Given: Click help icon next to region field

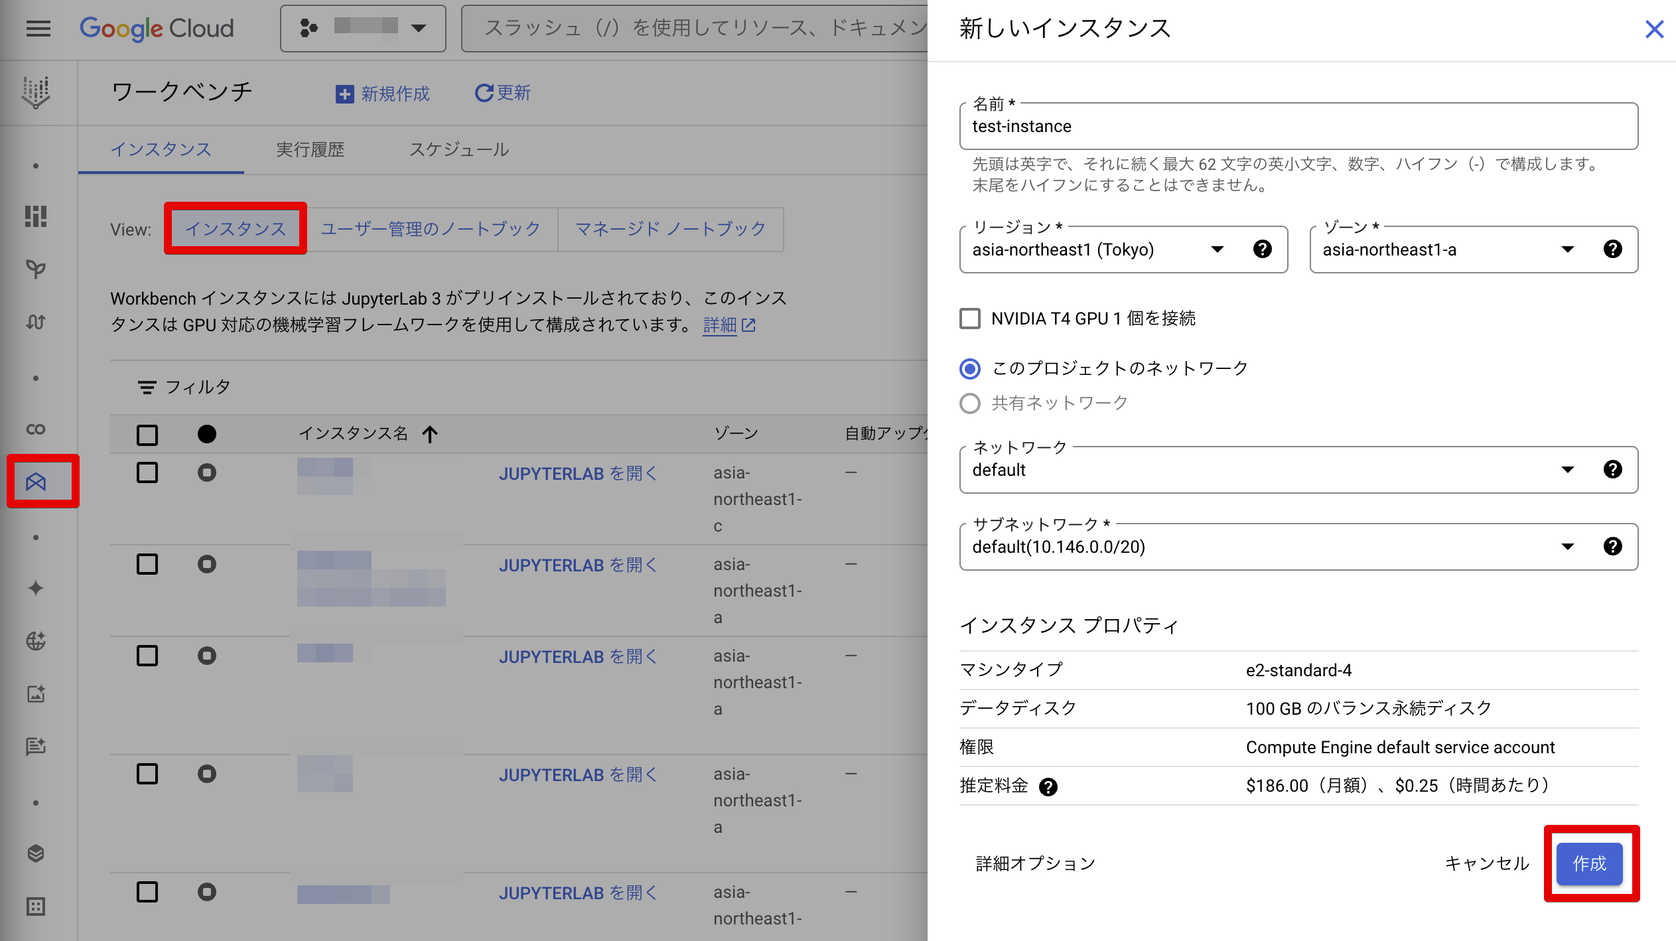Looking at the screenshot, I should [x=1262, y=250].
